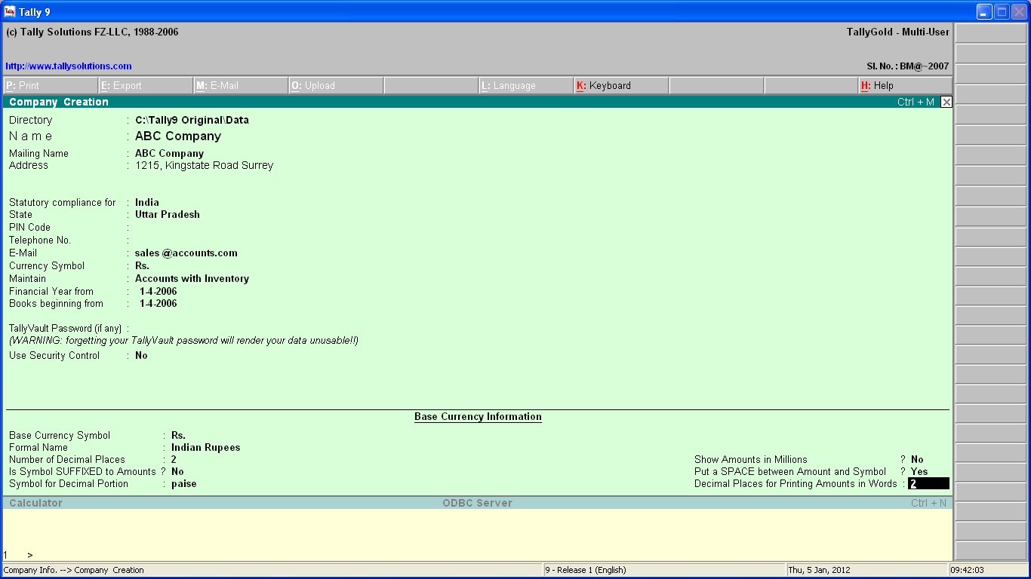The width and height of the screenshot is (1031, 579).
Task: Click the E-Mail value sales@accounts.com
Action: point(186,253)
